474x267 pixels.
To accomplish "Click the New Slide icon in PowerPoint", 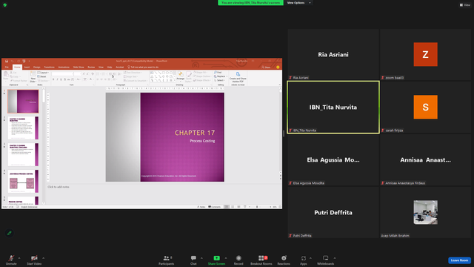I will pos(33,74).
